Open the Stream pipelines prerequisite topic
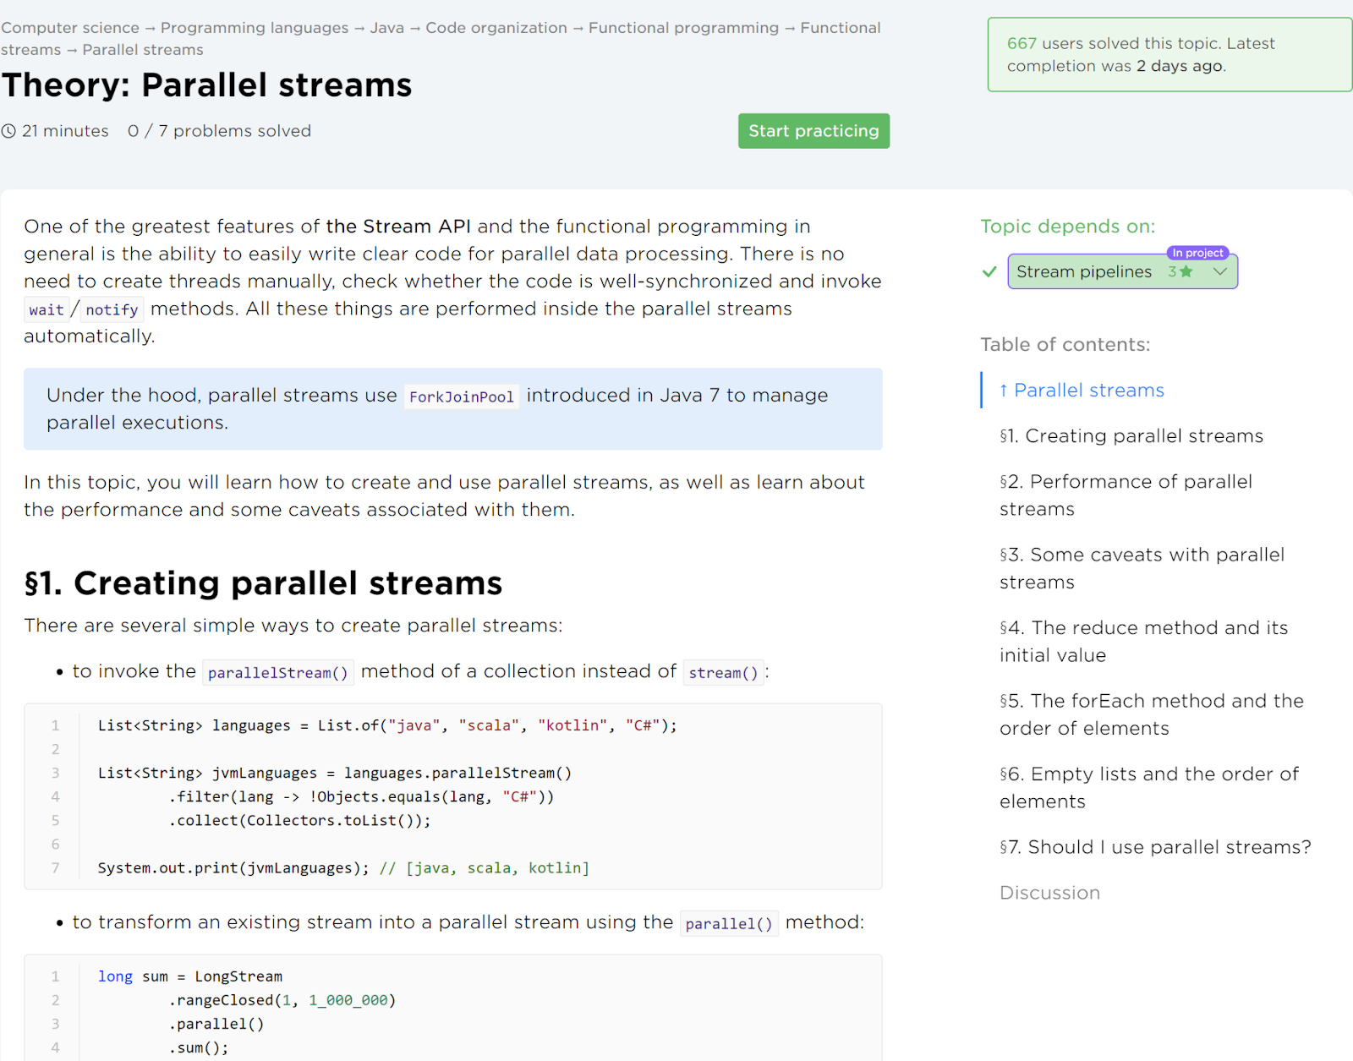Screen dimensions: 1353x1061 tap(1083, 271)
